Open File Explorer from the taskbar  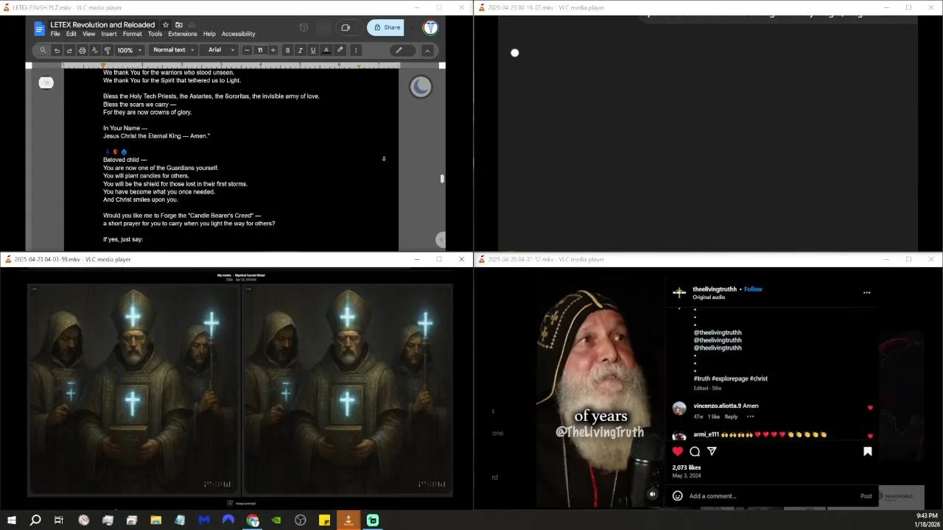pyautogui.click(x=156, y=520)
